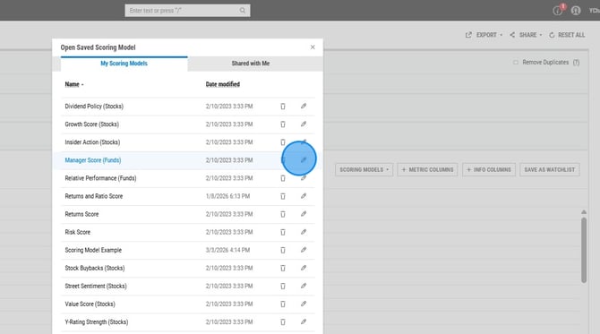Viewport: 600px width, 334px height.
Task: Open the Risk Score model
Action: click(x=78, y=232)
